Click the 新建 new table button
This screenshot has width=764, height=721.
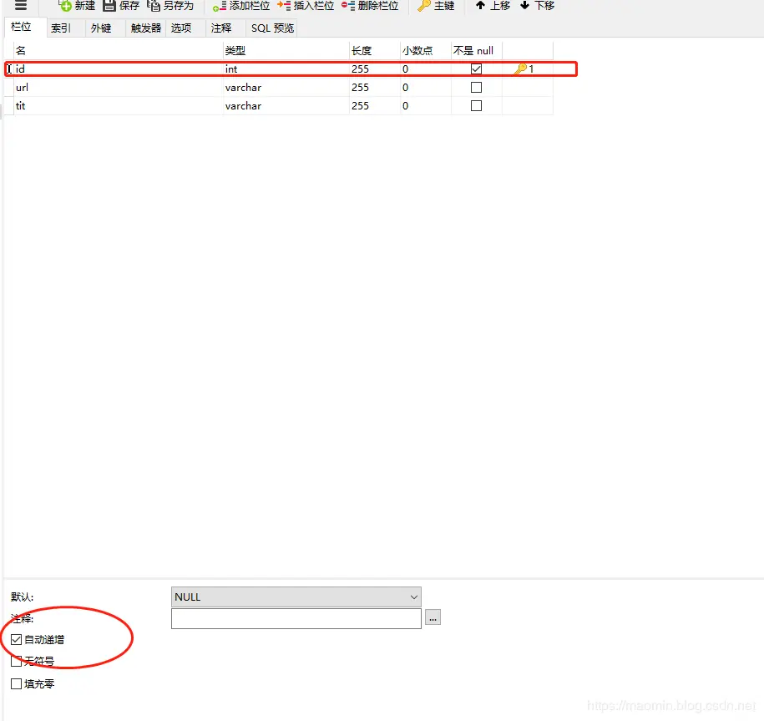(77, 6)
